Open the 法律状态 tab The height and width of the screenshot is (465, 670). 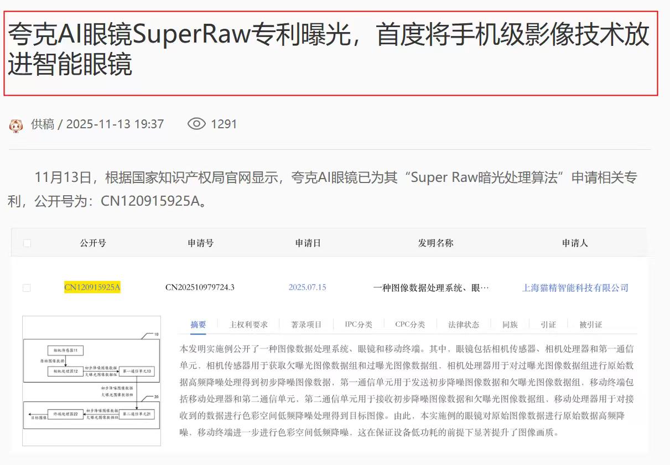tap(464, 325)
